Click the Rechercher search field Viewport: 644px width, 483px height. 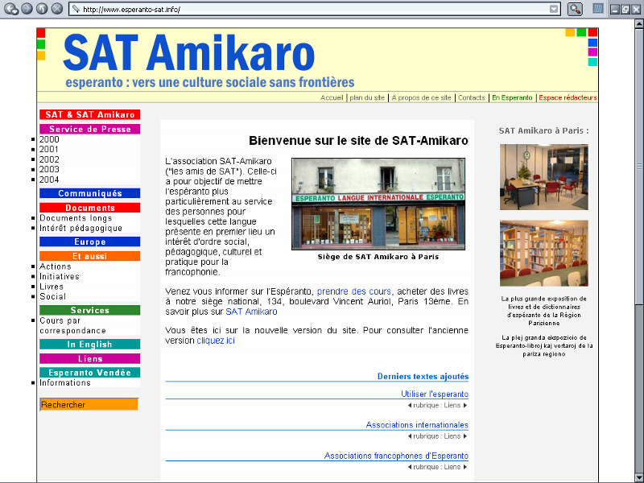point(89,405)
